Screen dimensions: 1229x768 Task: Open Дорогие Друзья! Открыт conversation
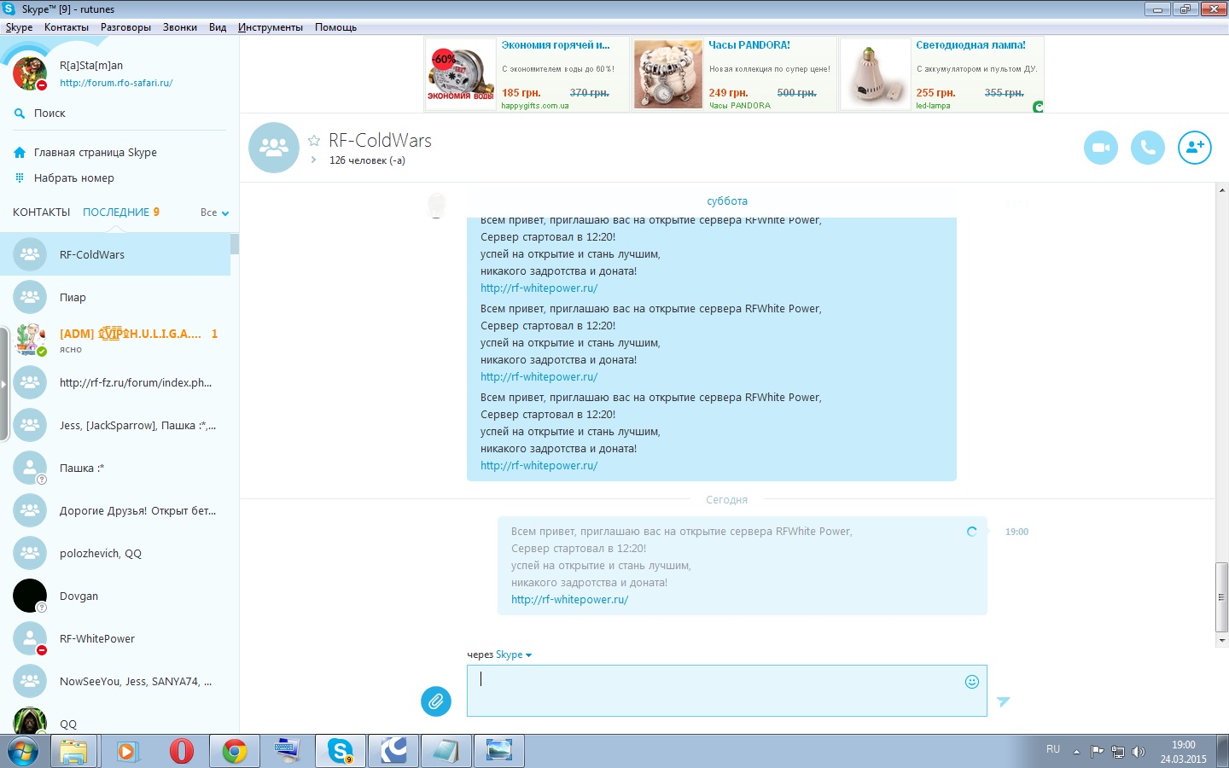click(115, 510)
